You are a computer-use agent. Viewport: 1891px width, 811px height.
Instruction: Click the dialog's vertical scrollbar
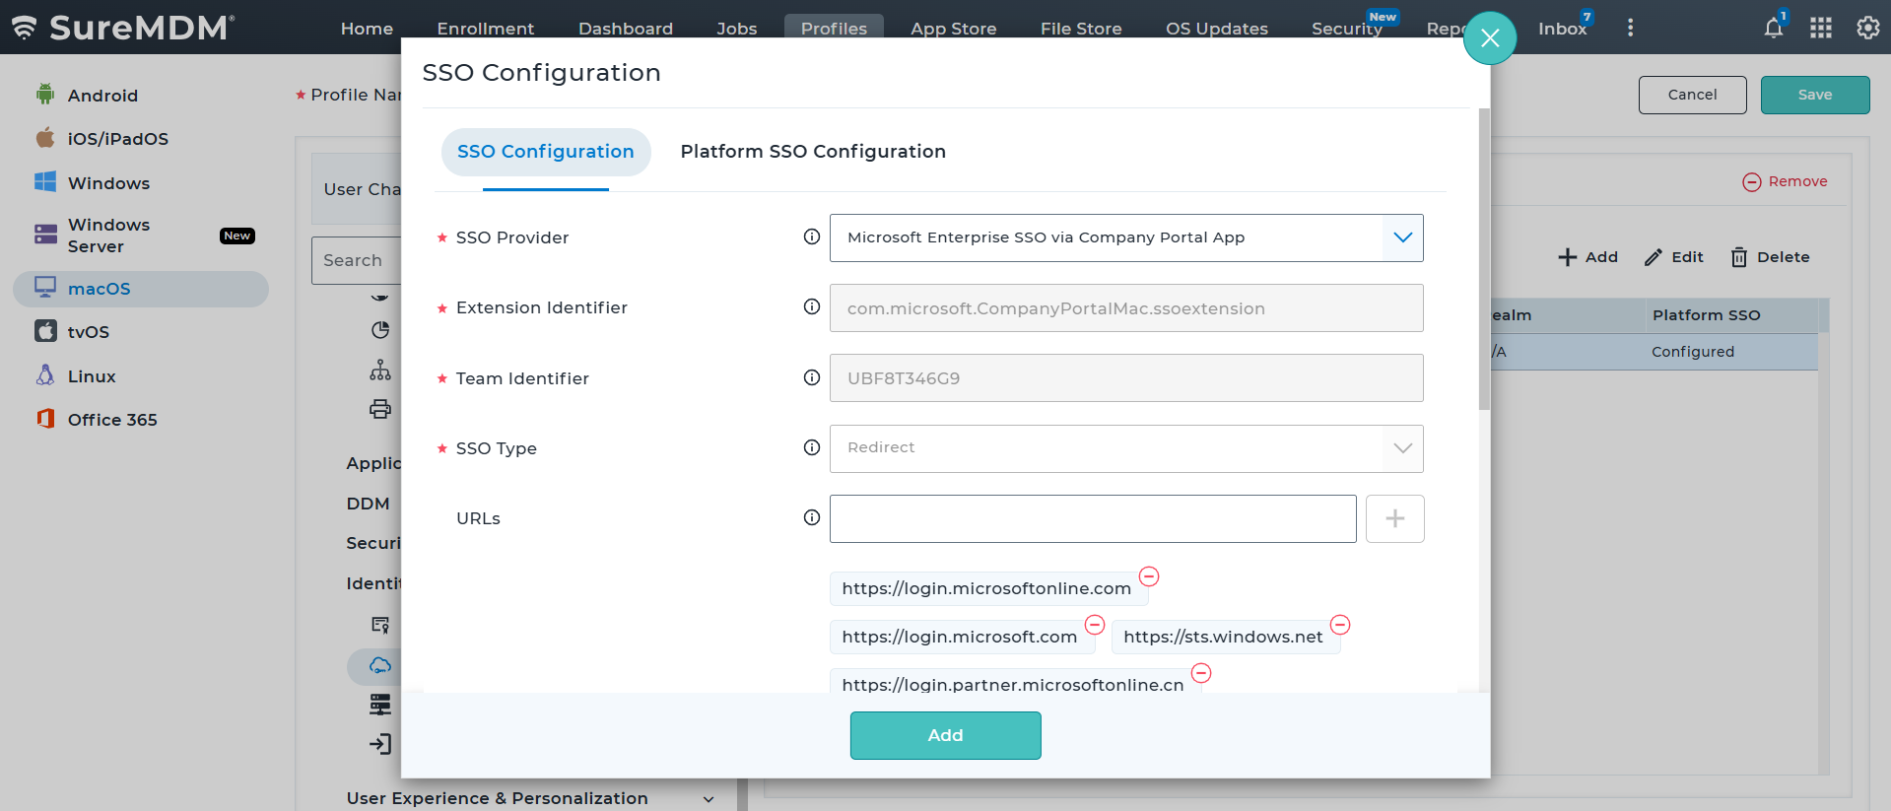[1484, 259]
